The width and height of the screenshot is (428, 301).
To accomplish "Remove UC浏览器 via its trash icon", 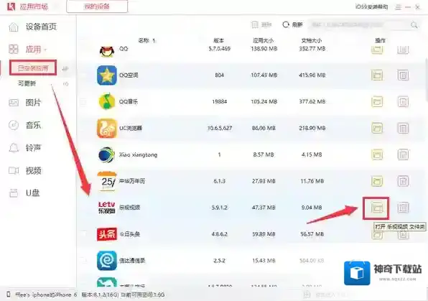I will [403, 128].
